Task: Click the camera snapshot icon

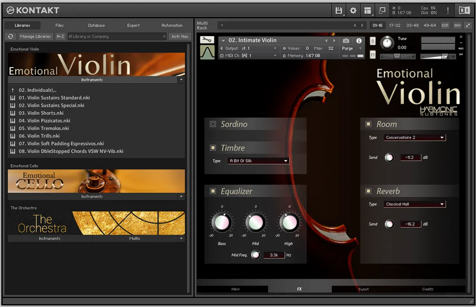Action: pos(346,40)
